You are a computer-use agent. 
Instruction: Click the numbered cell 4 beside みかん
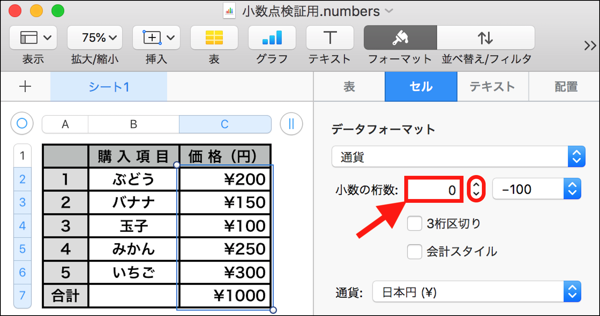coord(66,249)
